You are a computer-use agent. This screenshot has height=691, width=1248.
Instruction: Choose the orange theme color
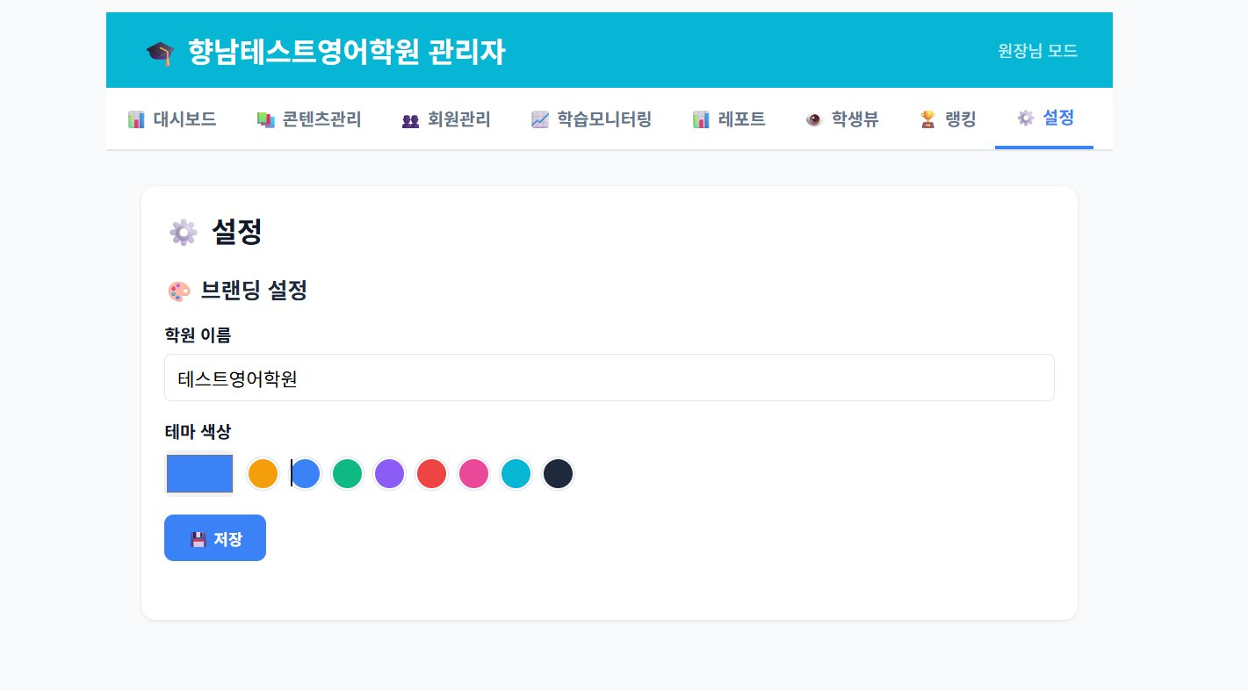tap(263, 474)
